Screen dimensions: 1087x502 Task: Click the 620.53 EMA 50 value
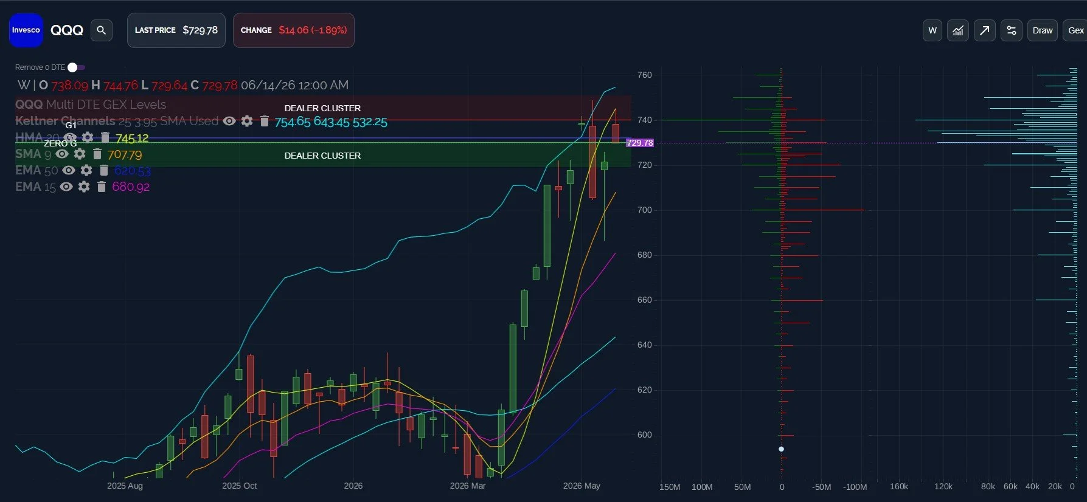132,171
